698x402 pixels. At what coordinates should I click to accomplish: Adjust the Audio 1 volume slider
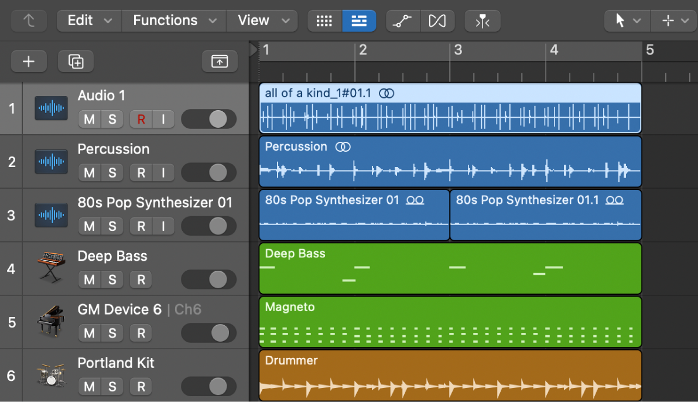click(x=209, y=119)
